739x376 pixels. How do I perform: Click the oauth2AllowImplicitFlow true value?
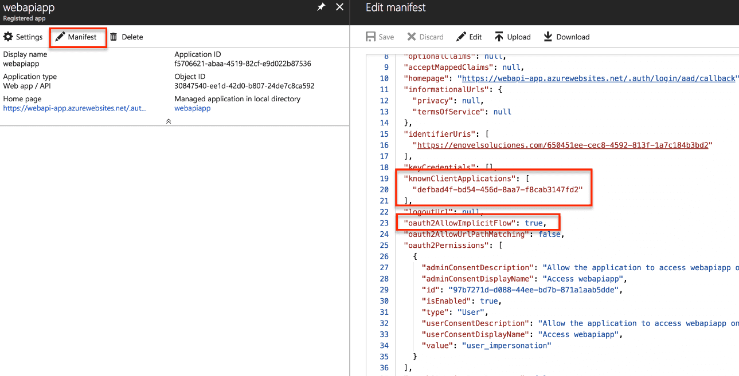[533, 223]
